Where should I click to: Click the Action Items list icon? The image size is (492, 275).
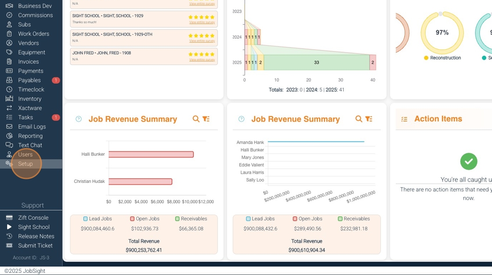405,119
